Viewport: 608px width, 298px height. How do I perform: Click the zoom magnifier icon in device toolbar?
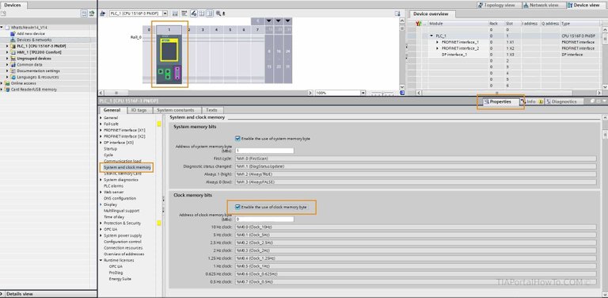(x=219, y=13)
